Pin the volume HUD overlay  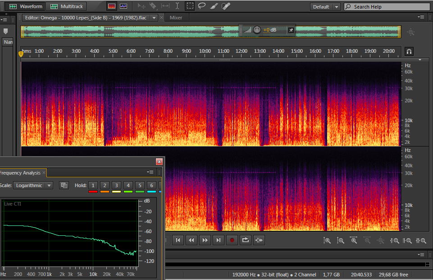click(x=291, y=30)
